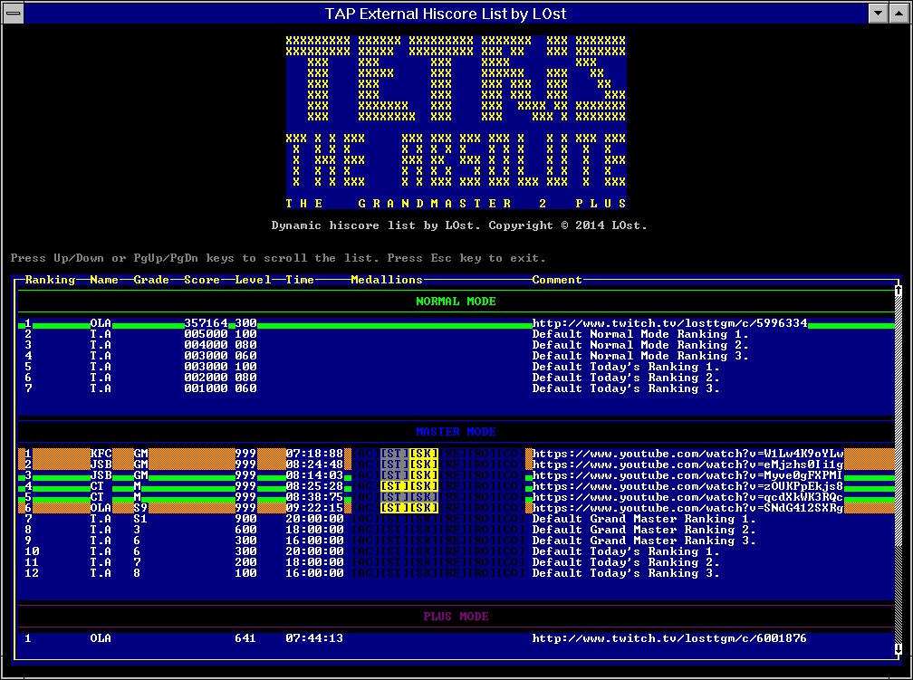Click the KFC name in Master Mode
Screen dimensions: 913x680
click(x=101, y=454)
